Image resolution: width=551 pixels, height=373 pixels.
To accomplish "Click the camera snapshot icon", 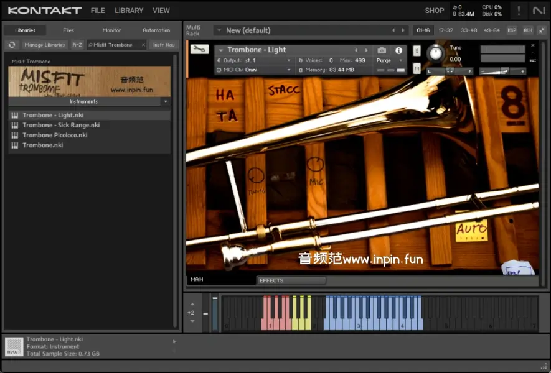I will click(382, 50).
